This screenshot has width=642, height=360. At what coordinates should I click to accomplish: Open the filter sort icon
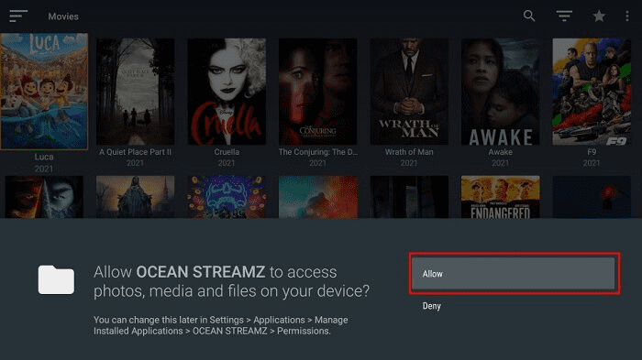coord(564,16)
